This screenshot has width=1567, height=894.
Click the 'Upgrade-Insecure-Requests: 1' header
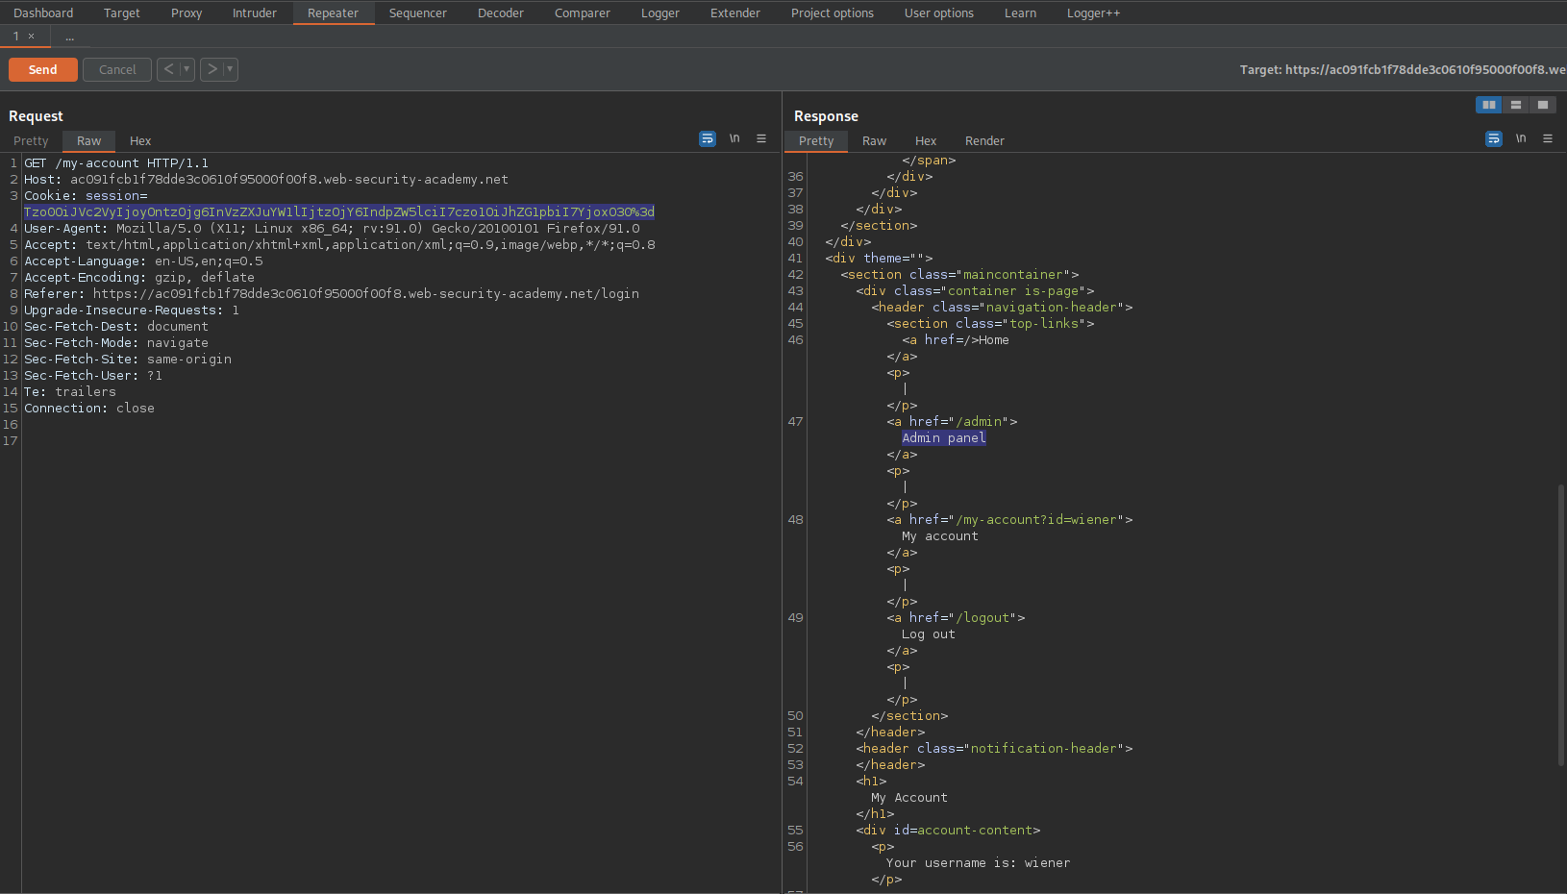[x=132, y=310]
